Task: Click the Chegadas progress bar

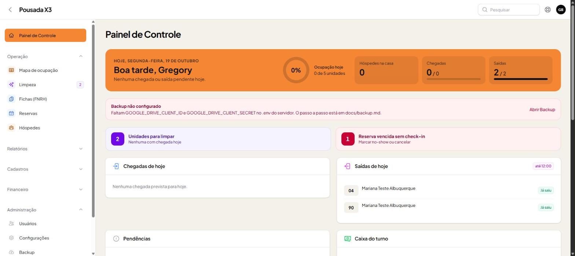Action: coord(454,79)
